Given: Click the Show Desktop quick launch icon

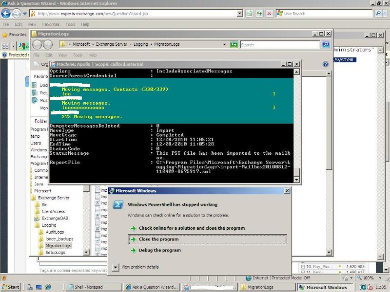Looking at the screenshot, I should coord(38,286).
